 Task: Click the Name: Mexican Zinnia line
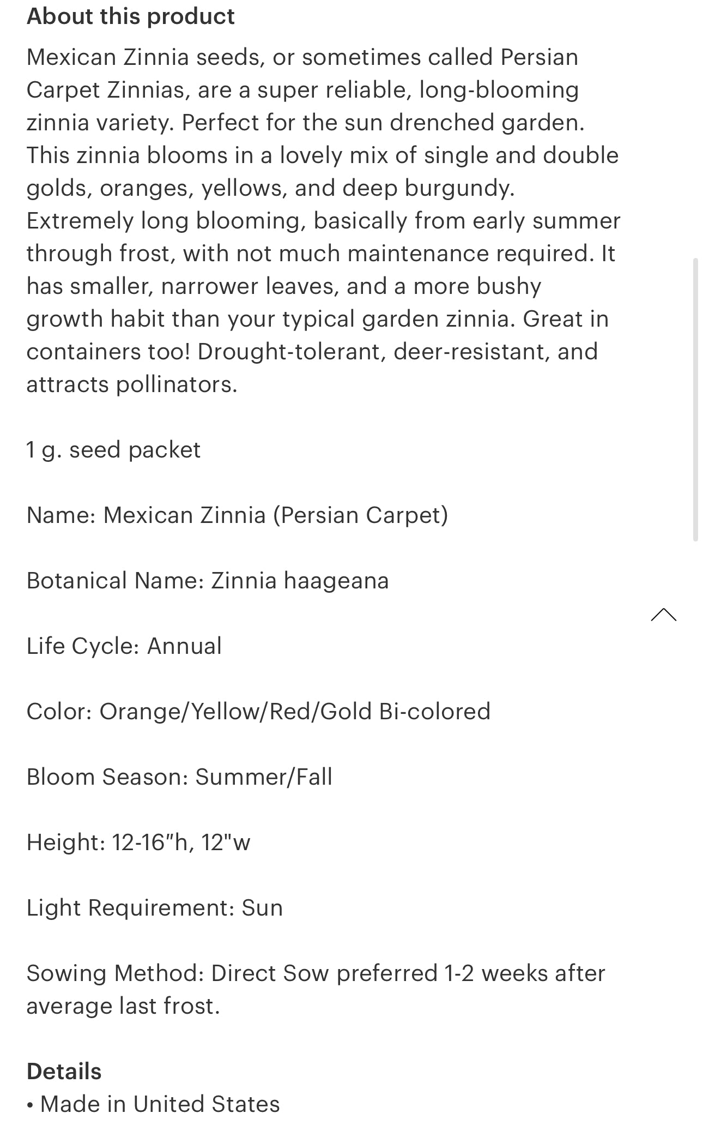pos(237,515)
